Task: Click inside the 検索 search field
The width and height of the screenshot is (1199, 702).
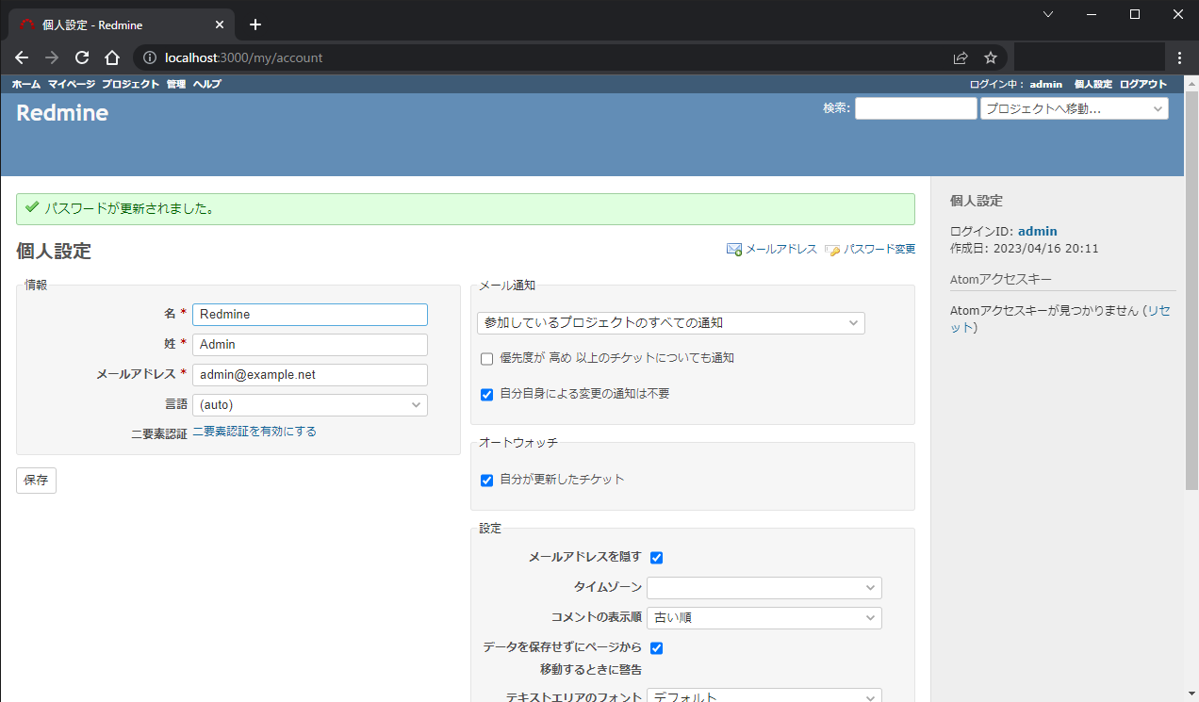Action: [x=915, y=107]
